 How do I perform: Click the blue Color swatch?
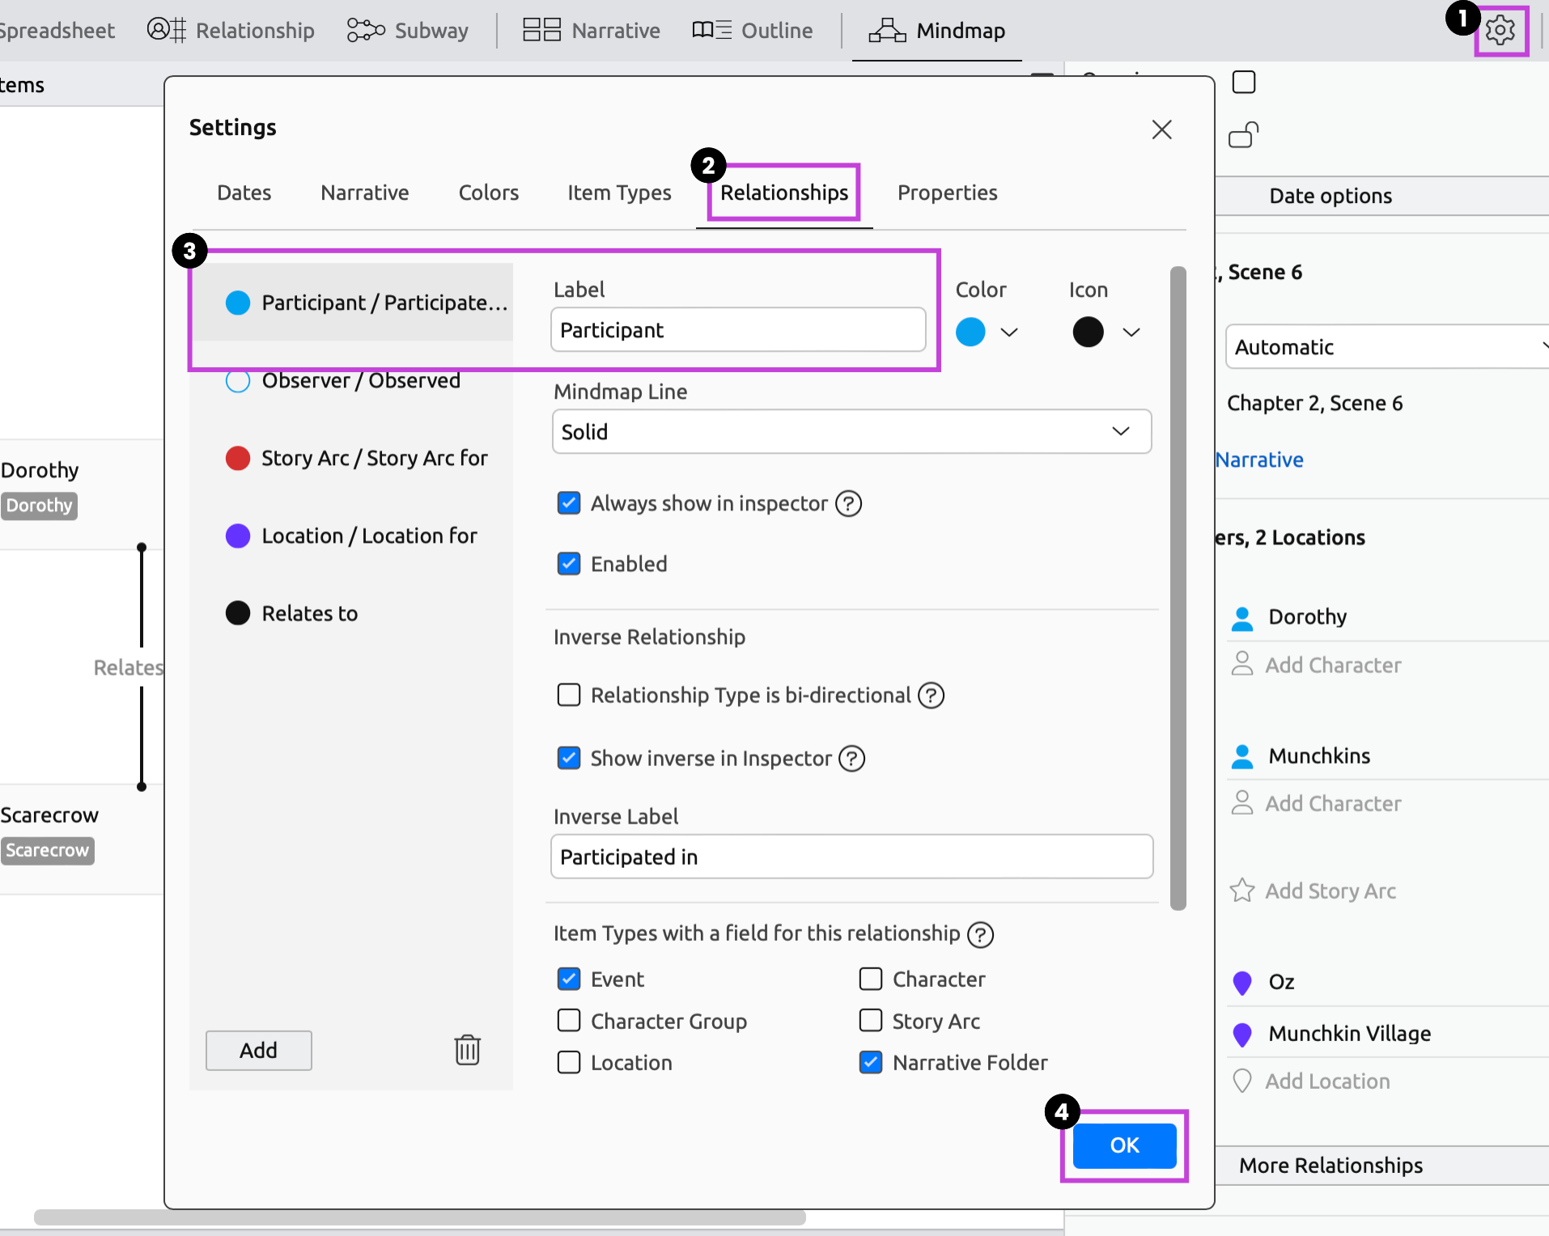(970, 332)
